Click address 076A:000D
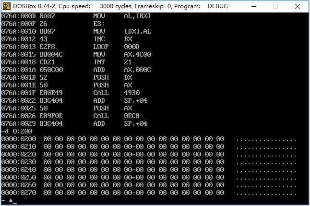 [19, 16]
